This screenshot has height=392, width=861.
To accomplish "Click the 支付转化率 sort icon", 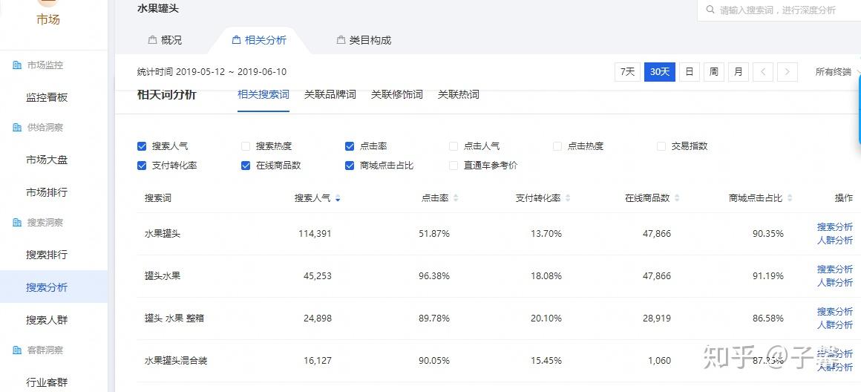I will pyautogui.click(x=568, y=198).
